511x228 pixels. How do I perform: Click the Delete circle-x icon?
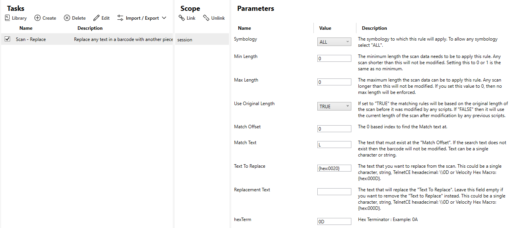[x=67, y=18]
